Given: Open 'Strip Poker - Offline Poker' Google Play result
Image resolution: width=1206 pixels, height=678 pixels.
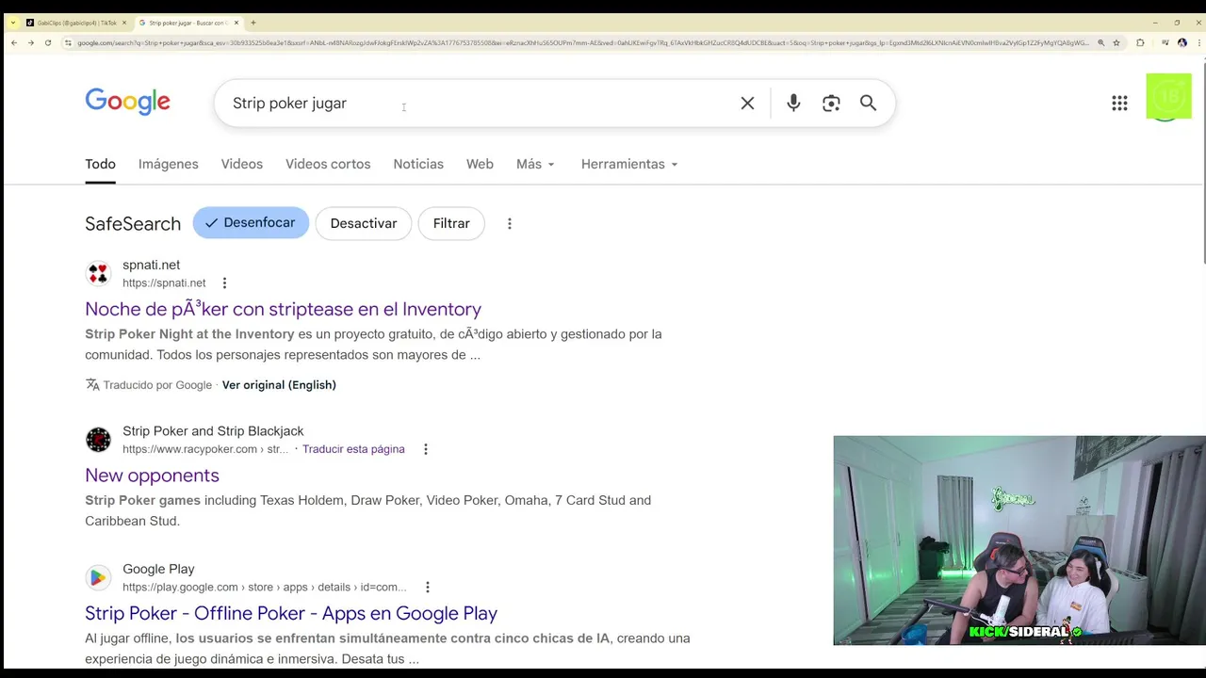Looking at the screenshot, I should tap(291, 613).
